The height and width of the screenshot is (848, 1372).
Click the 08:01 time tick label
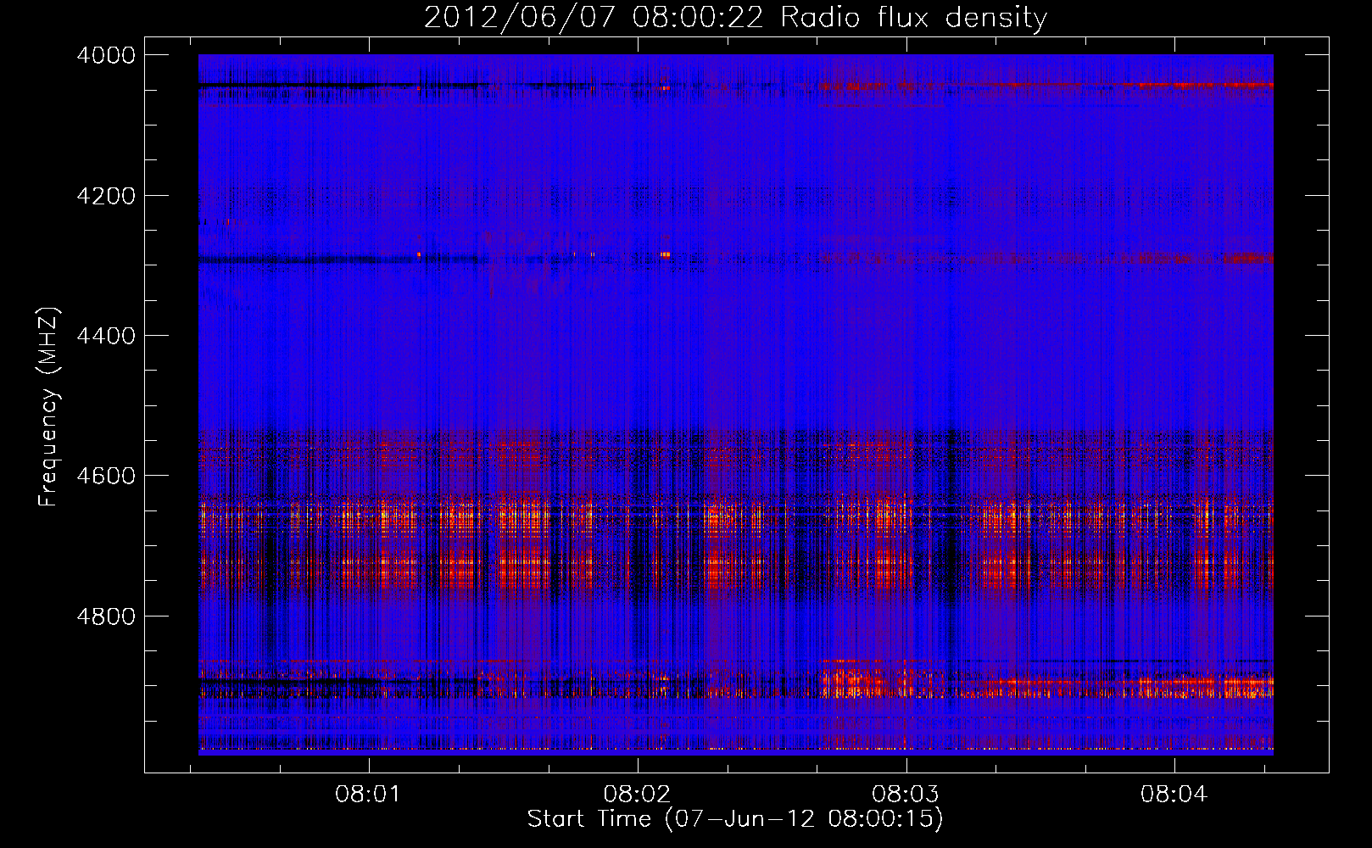pos(368,795)
